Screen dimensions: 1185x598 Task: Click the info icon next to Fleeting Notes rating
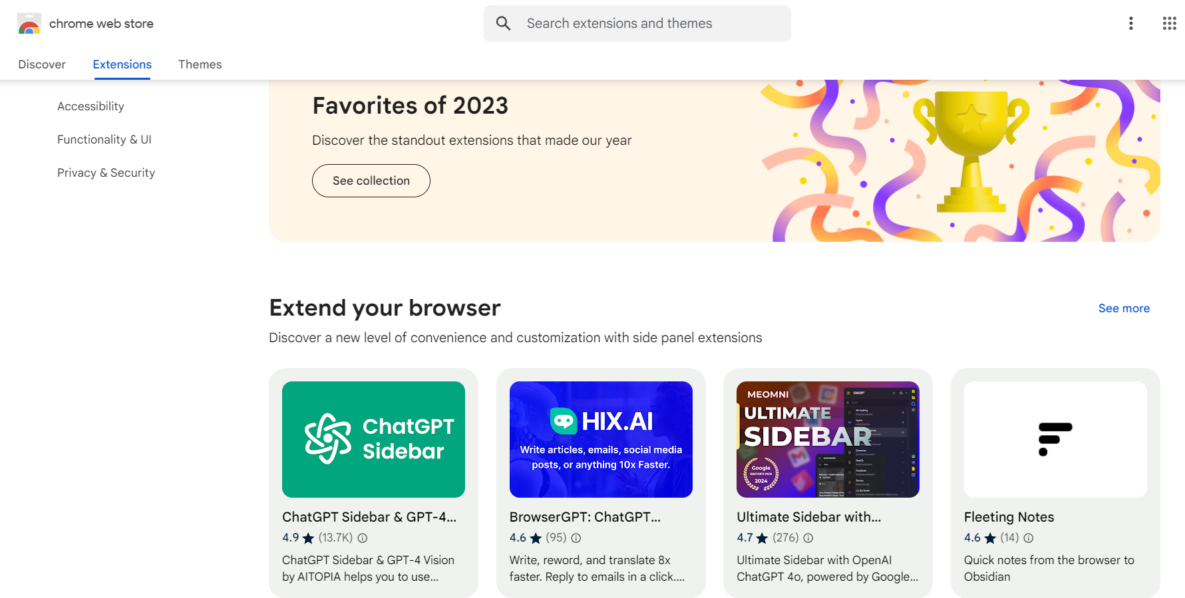click(1027, 538)
